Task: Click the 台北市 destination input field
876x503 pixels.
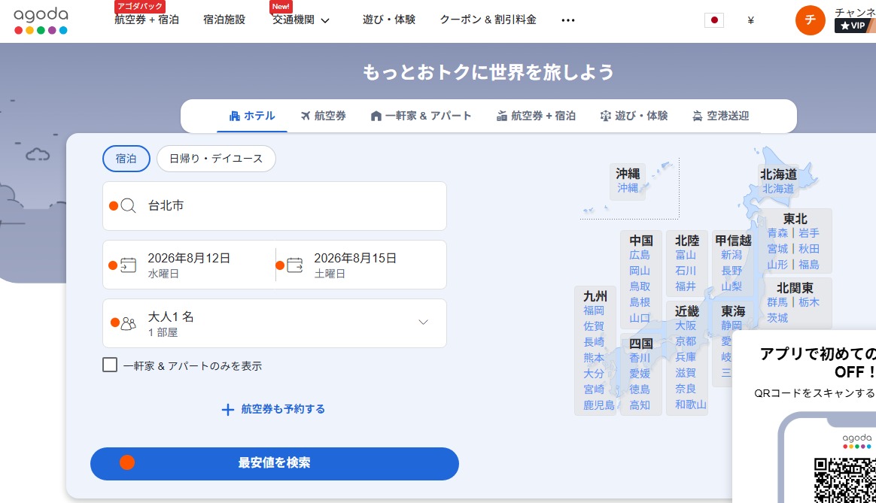Action: tap(274, 205)
